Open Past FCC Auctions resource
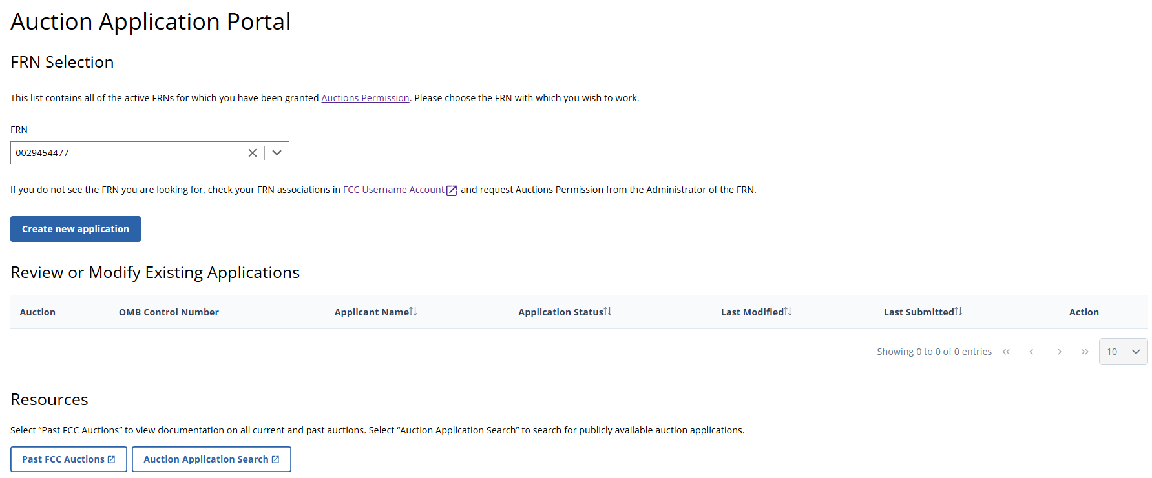 [68, 459]
